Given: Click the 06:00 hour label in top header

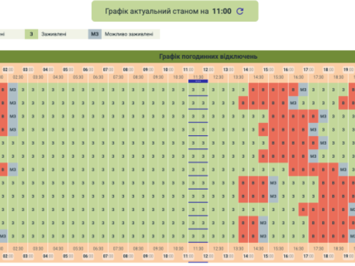Looking at the screenshot, I should tap(88, 69).
